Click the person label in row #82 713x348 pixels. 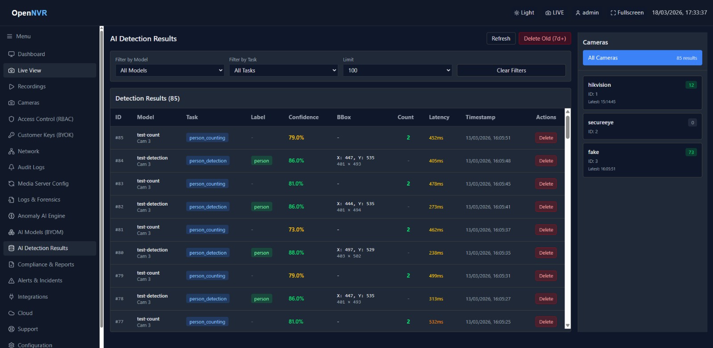(x=262, y=207)
